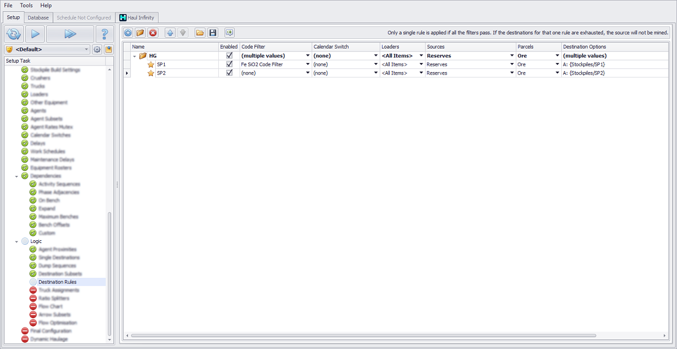Move selected rule up
Viewport: 677px width, 349px height.
click(170, 33)
